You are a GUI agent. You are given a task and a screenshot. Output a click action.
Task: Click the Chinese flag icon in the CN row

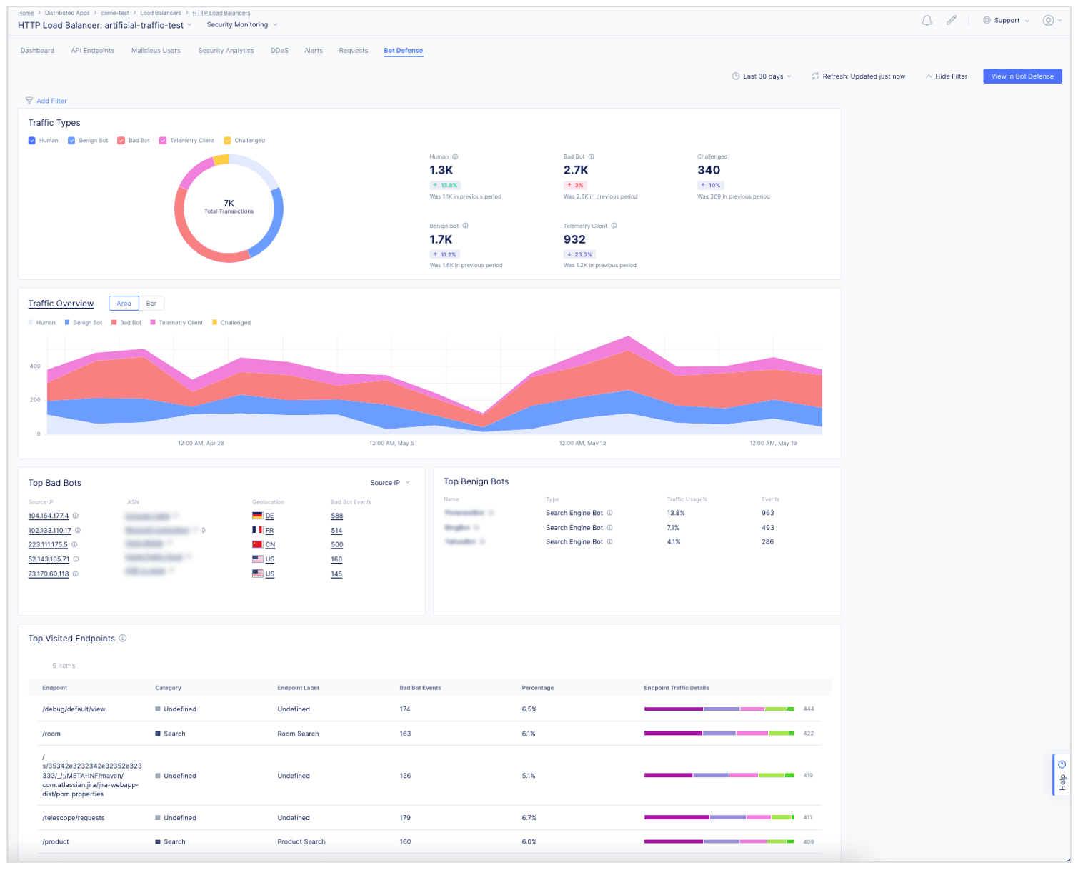coord(258,545)
